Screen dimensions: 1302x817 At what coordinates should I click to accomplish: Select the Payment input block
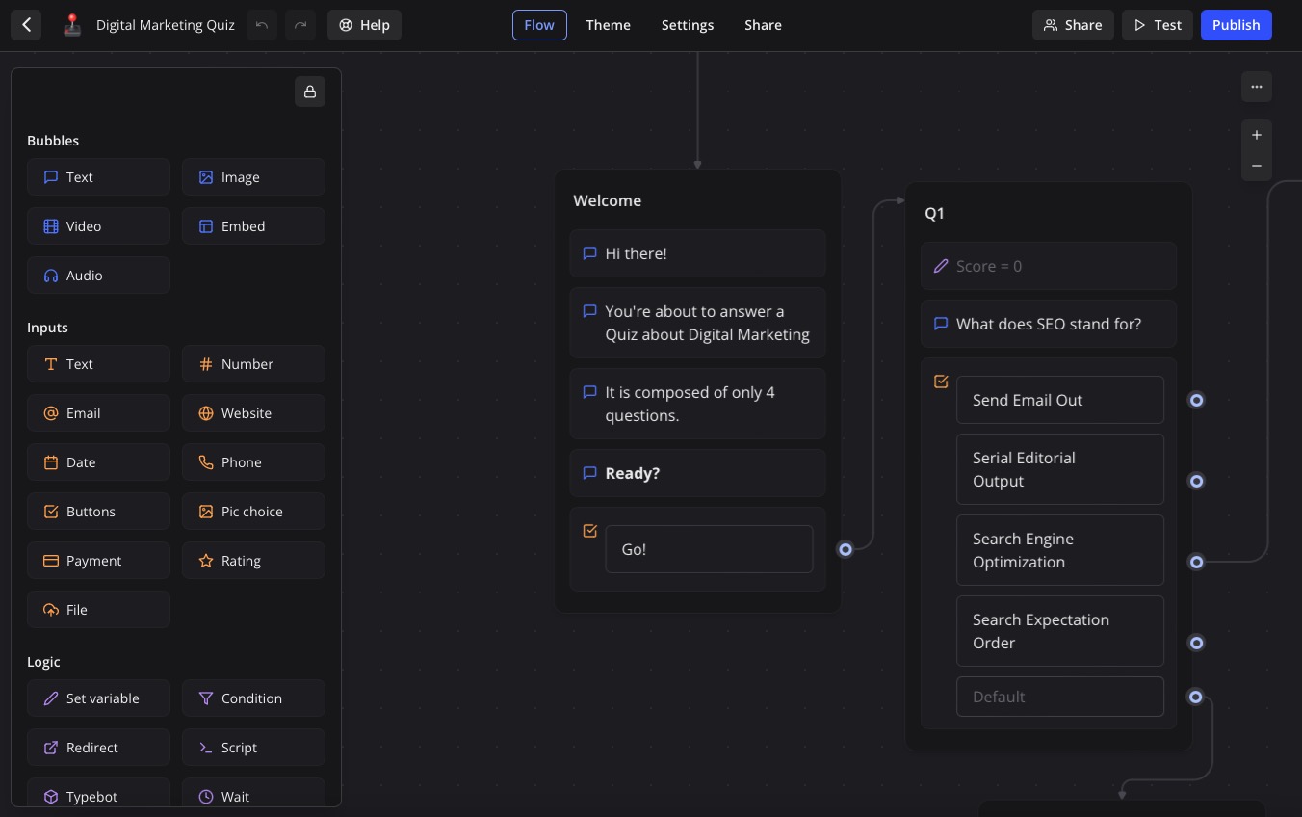pos(98,560)
